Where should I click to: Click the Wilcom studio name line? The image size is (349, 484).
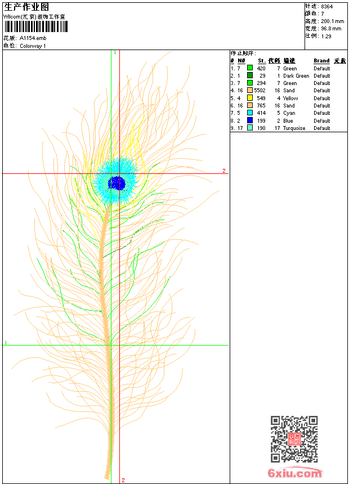[x=34, y=17]
